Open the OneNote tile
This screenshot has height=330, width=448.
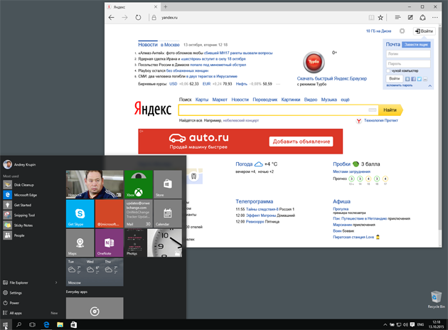click(x=109, y=243)
